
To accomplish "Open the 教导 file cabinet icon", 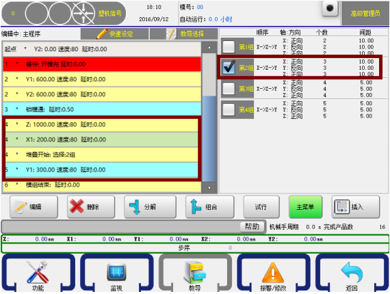I will click(195, 272).
